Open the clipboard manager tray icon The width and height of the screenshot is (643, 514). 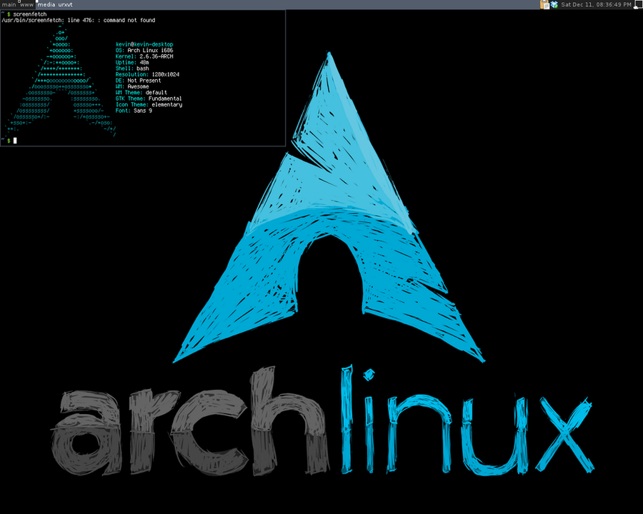coord(544,4)
